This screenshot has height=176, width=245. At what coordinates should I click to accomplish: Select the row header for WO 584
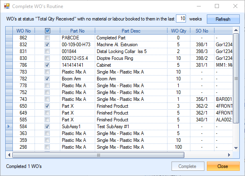[x=9, y=126]
